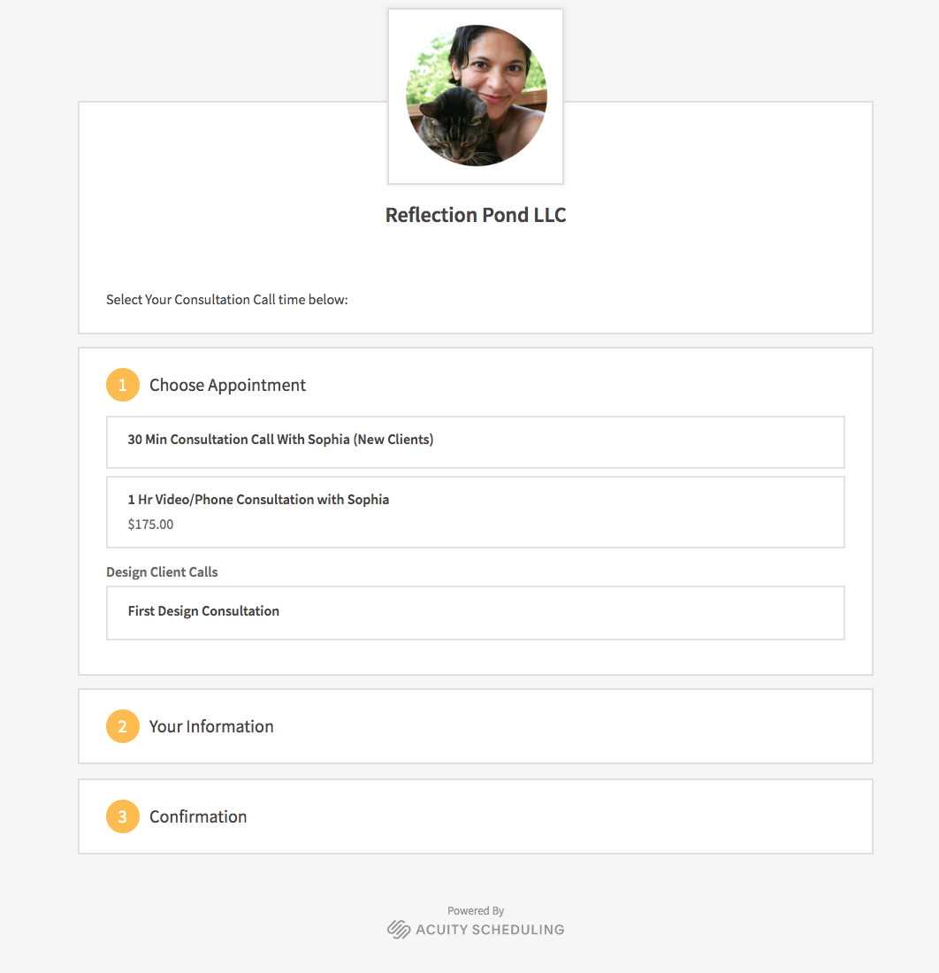The width and height of the screenshot is (939, 973).
Task: Select 30 Min Consultation Call With Sophia
Action: tap(476, 441)
